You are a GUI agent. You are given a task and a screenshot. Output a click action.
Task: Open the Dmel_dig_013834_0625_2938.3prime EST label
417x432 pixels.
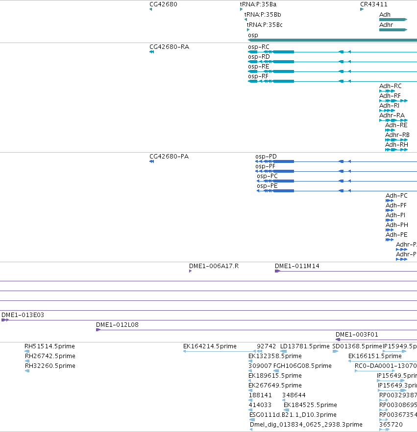point(306,425)
